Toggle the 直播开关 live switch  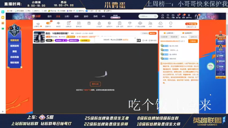(x=48, y=23)
